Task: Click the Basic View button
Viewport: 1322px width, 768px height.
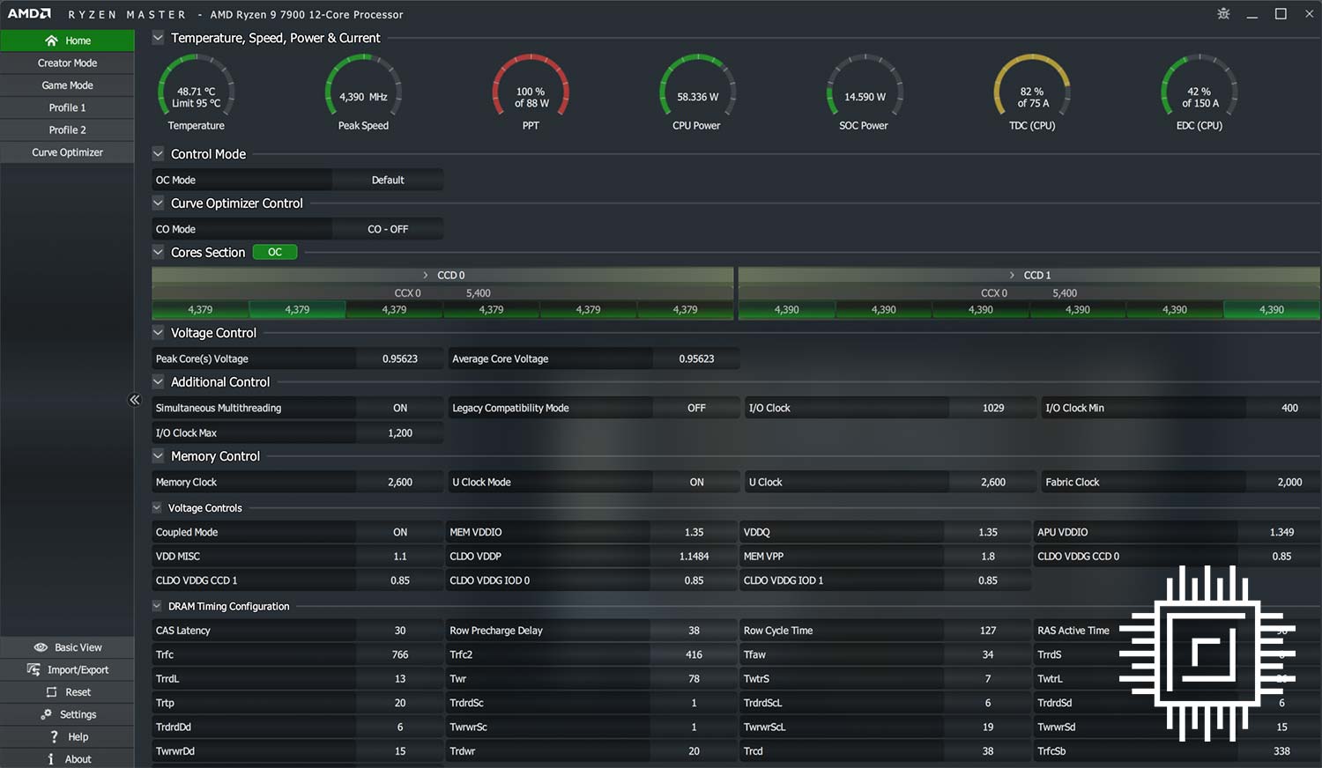Action: (x=67, y=647)
